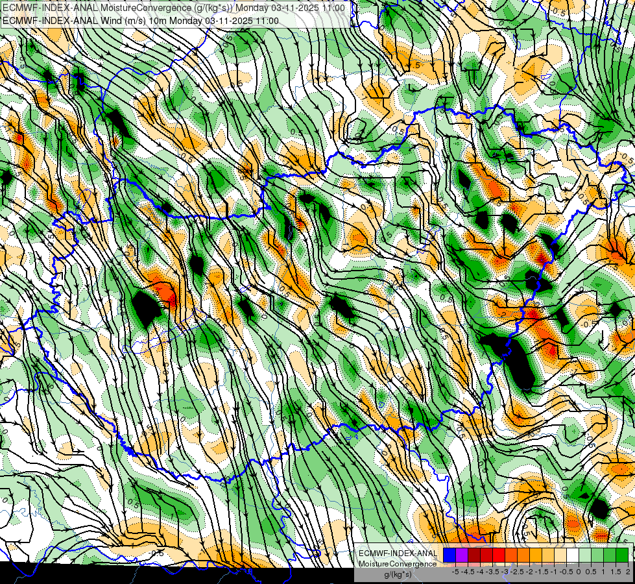
Task: Pick the palest green swatch after 0
Action: pyautogui.click(x=585, y=555)
